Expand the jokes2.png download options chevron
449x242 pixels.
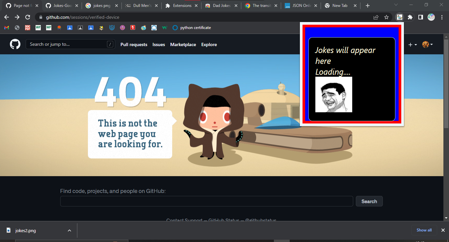(69, 230)
